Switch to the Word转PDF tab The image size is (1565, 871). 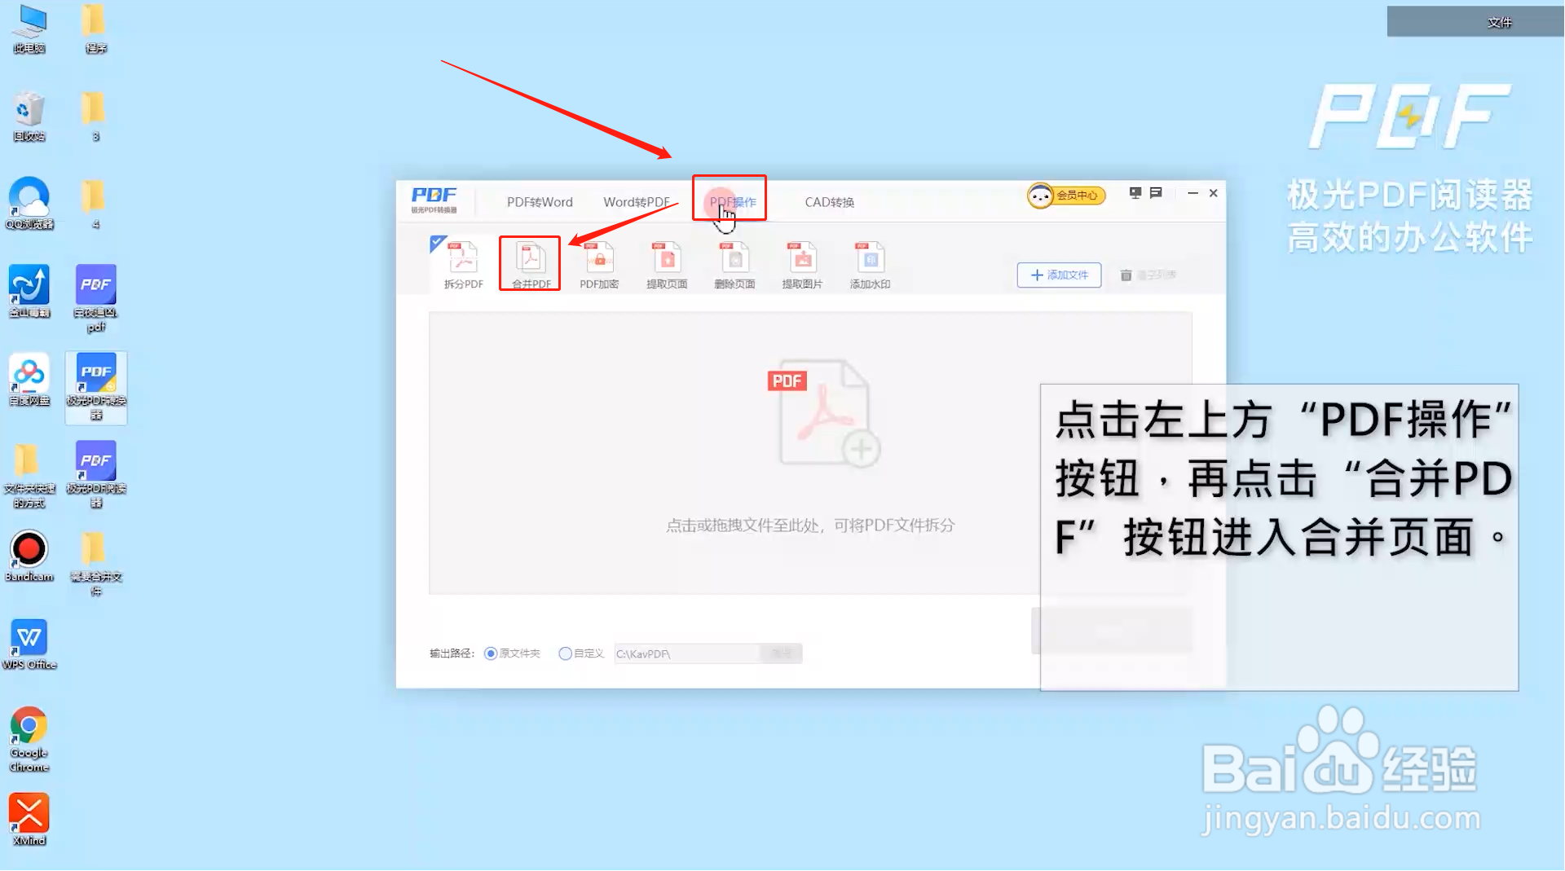tap(637, 202)
